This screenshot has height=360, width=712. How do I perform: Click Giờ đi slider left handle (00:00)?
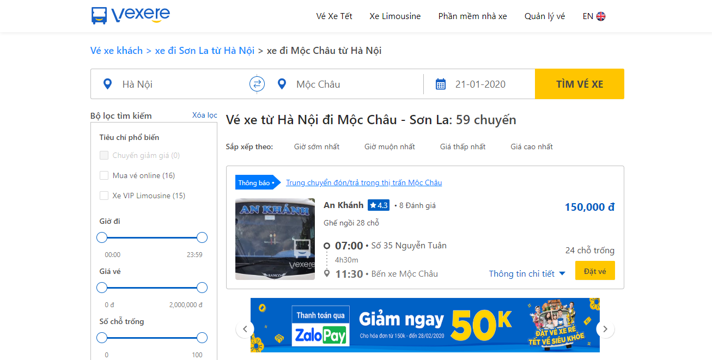[x=102, y=237]
